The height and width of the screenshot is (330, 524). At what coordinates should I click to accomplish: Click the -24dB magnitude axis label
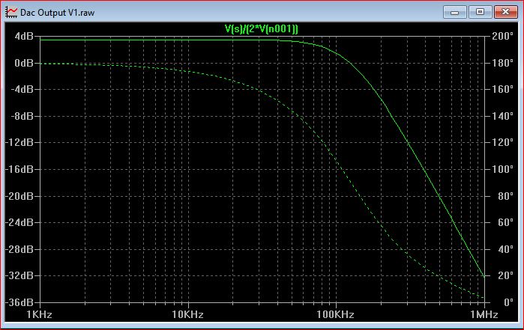[x=19, y=222]
